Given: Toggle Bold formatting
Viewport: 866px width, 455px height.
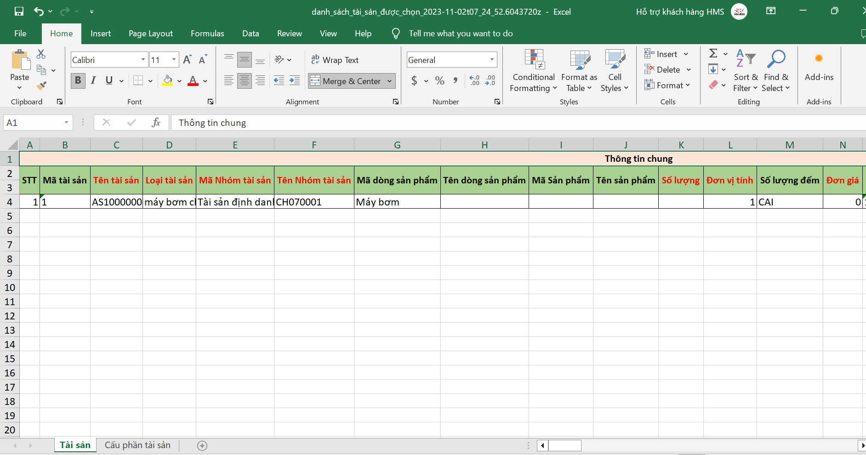Looking at the screenshot, I should [78, 80].
